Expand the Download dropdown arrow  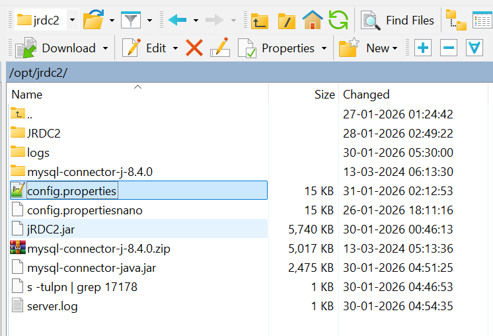tap(105, 48)
